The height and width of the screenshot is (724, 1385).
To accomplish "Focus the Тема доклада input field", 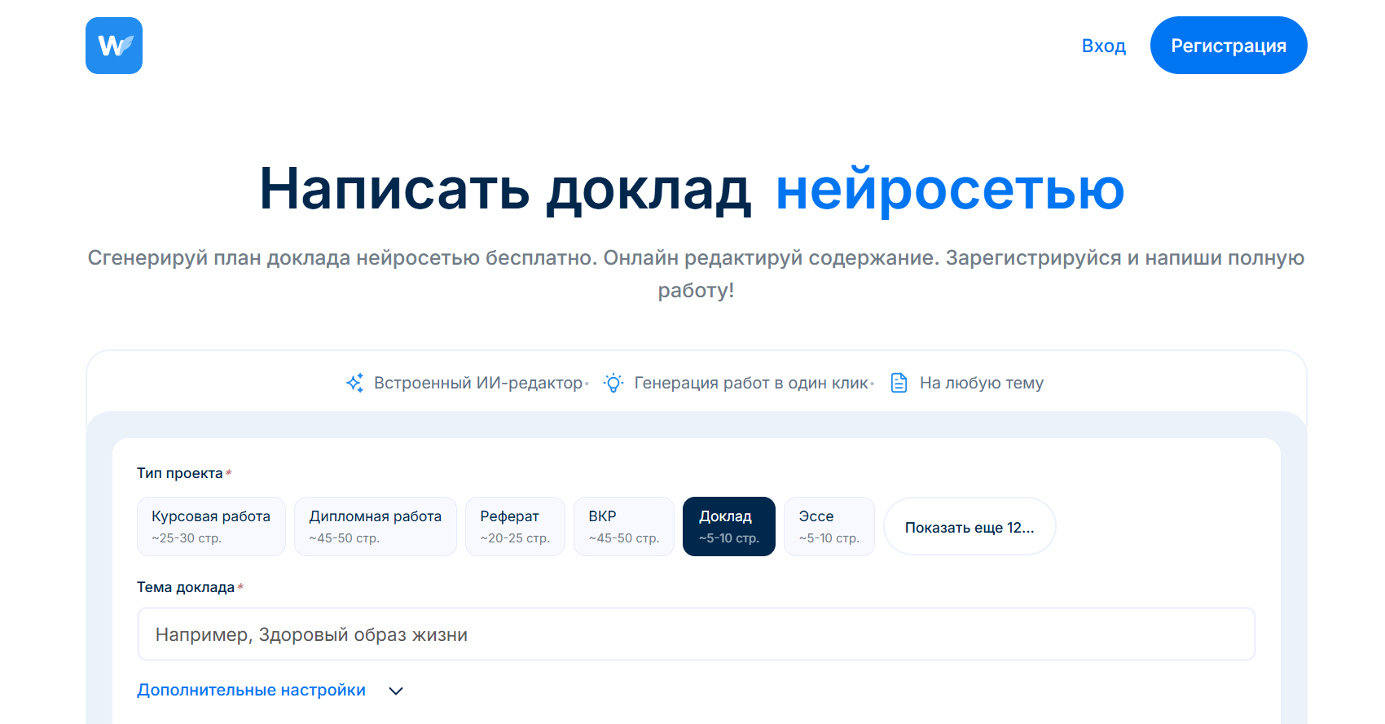I will [696, 634].
